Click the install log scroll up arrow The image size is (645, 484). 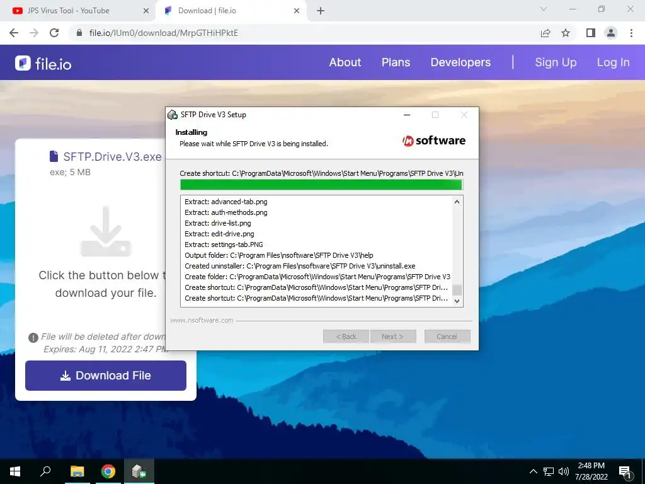click(x=457, y=202)
